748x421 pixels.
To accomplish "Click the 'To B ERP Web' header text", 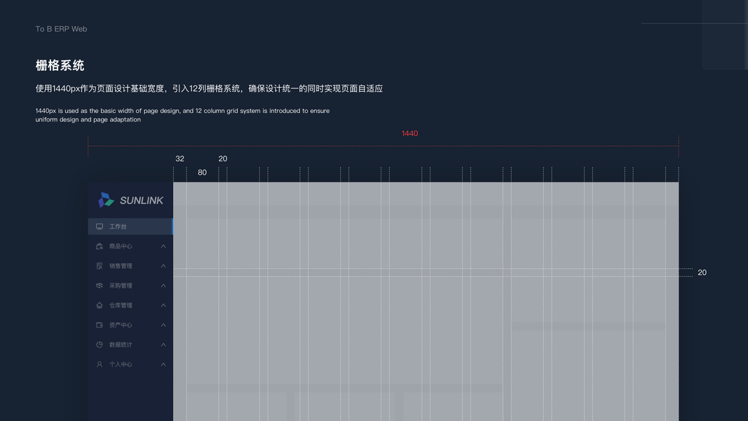I will tap(61, 29).
